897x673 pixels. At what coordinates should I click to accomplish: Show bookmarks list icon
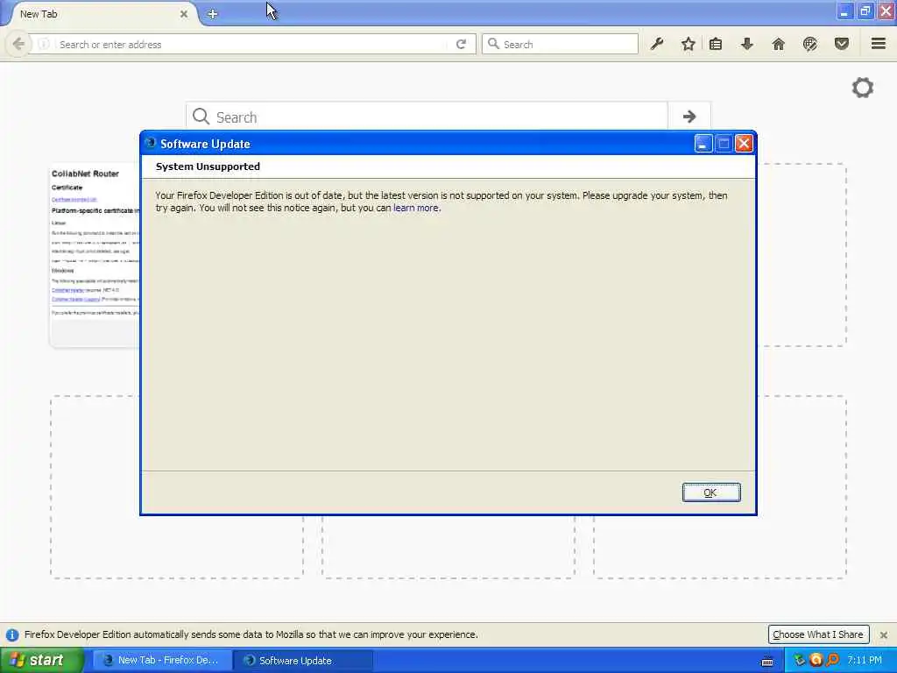[x=716, y=44]
